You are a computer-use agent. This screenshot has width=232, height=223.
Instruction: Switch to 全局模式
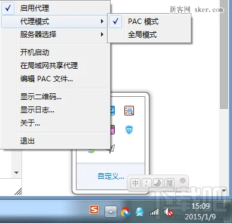(x=149, y=35)
